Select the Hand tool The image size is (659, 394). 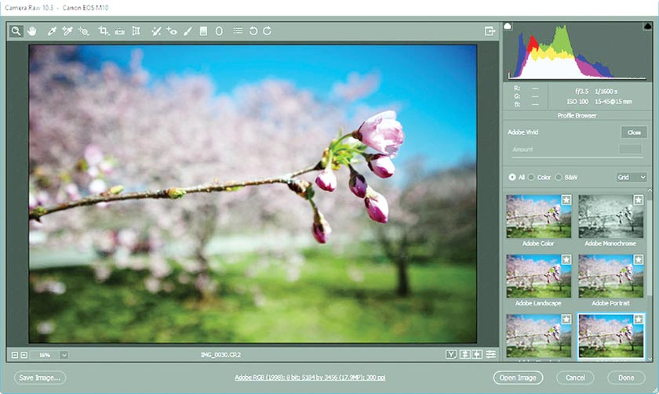33,31
